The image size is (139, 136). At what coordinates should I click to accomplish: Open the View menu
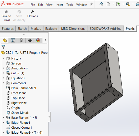pyautogui.click(x=49, y=5)
